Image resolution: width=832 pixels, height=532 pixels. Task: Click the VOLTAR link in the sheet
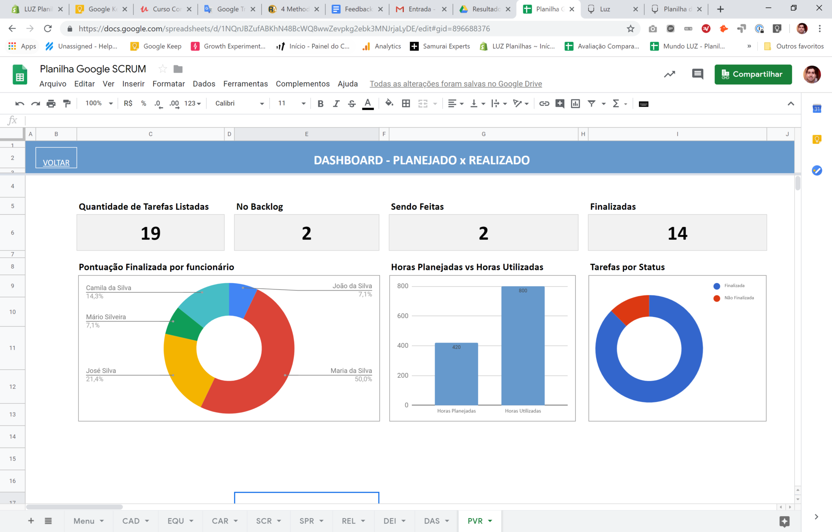pyautogui.click(x=56, y=162)
